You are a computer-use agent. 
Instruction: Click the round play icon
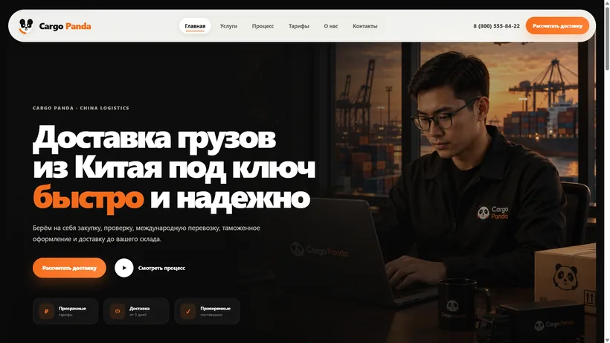coord(124,268)
